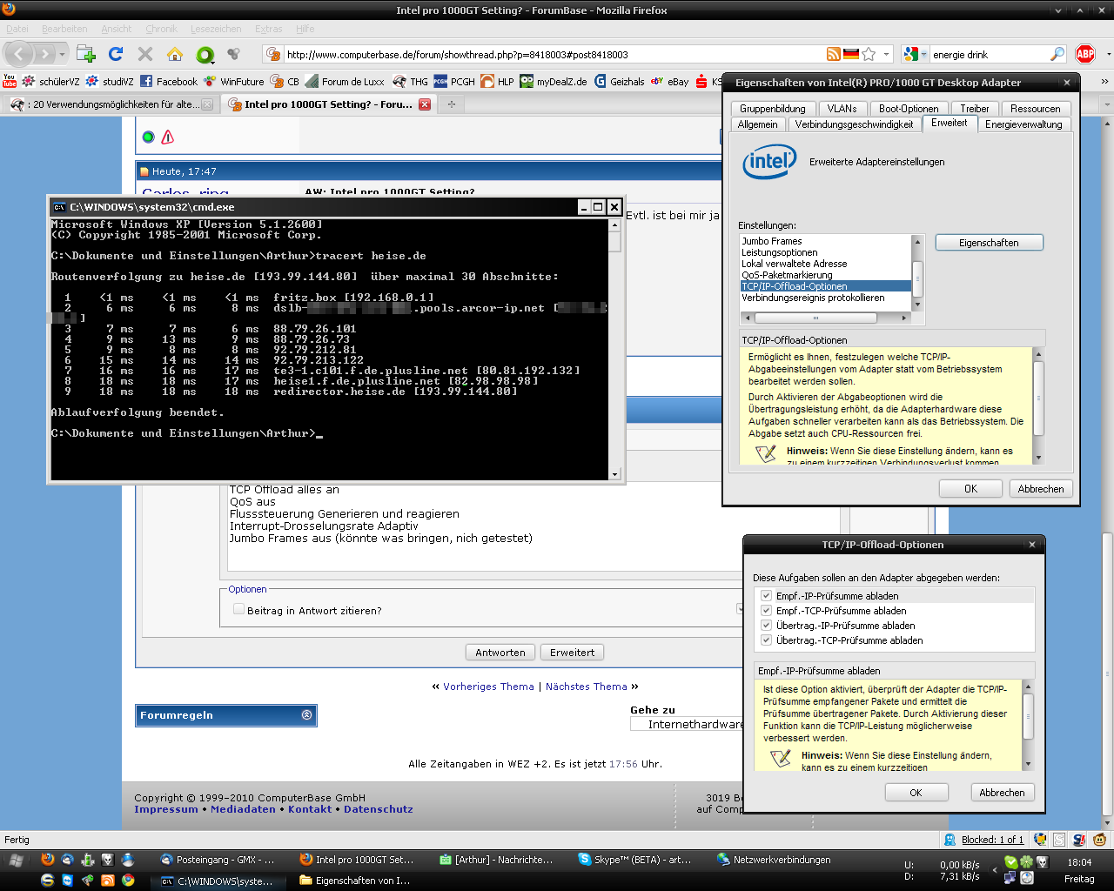Click the collapse icon on Forumregeln bar
The height and width of the screenshot is (891, 1114).
click(x=306, y=714)
